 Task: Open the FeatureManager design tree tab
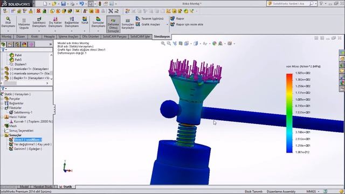click(3, 44)
